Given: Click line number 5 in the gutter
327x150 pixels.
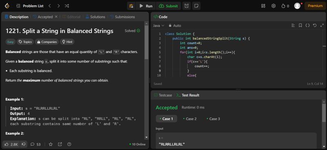Looking at the screenshot, I should [x=159, y=52].
